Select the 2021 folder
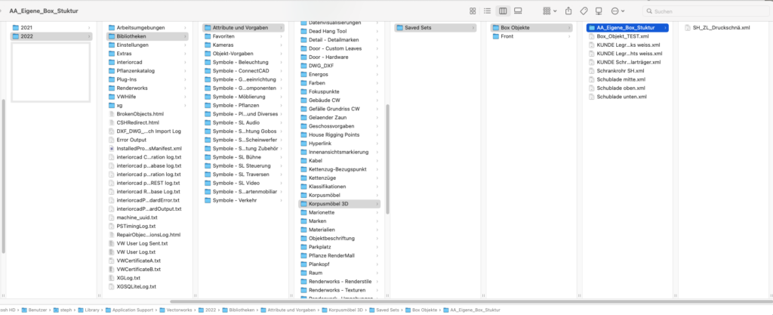The width and height of the screenshot is (773, 315). pos(26,28)
